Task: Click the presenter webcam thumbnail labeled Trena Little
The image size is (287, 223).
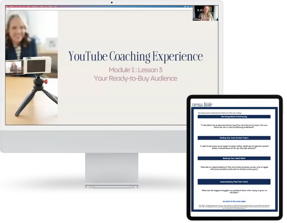Action: coord(205,13)
